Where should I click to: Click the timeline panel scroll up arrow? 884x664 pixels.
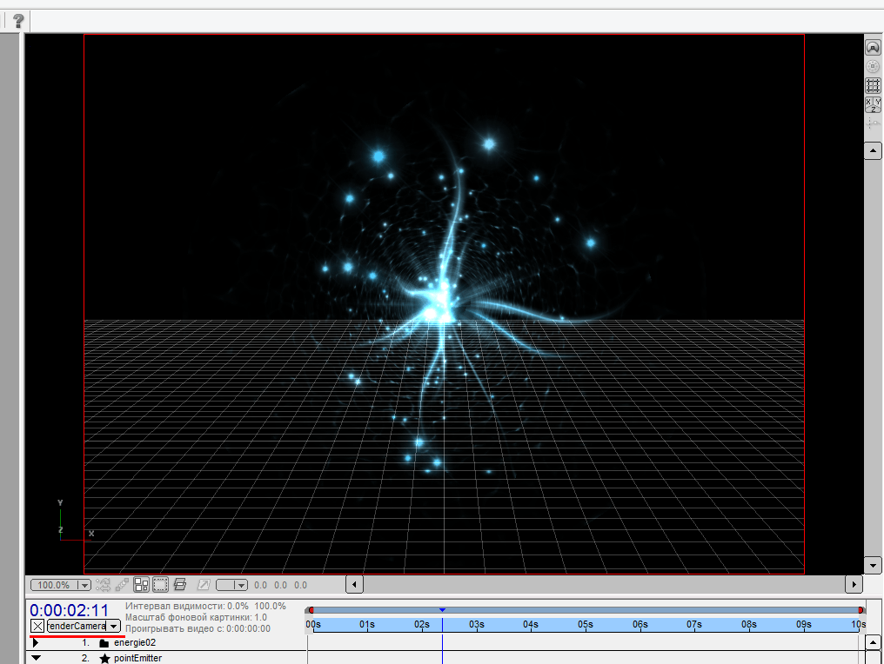coord(873,642)
